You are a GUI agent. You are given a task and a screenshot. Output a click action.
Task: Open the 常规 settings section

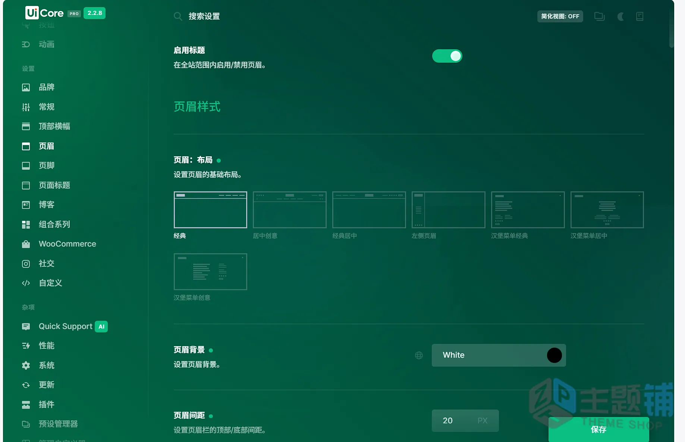click(x=47, y=107)
